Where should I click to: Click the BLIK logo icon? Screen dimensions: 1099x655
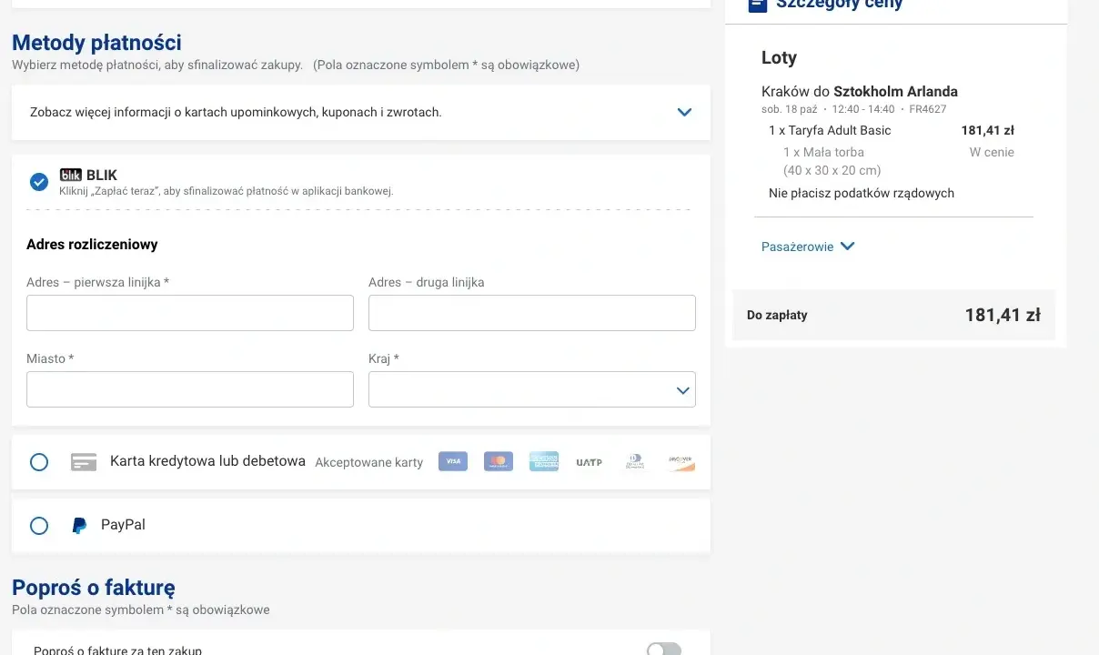coord(71,175)
